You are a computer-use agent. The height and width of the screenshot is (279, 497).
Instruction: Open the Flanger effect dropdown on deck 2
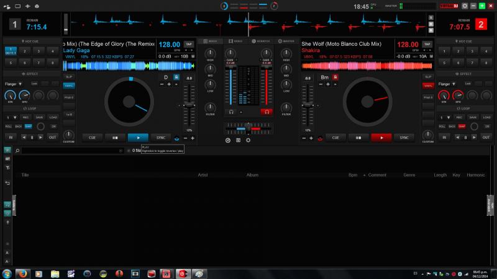click(454, 84)
